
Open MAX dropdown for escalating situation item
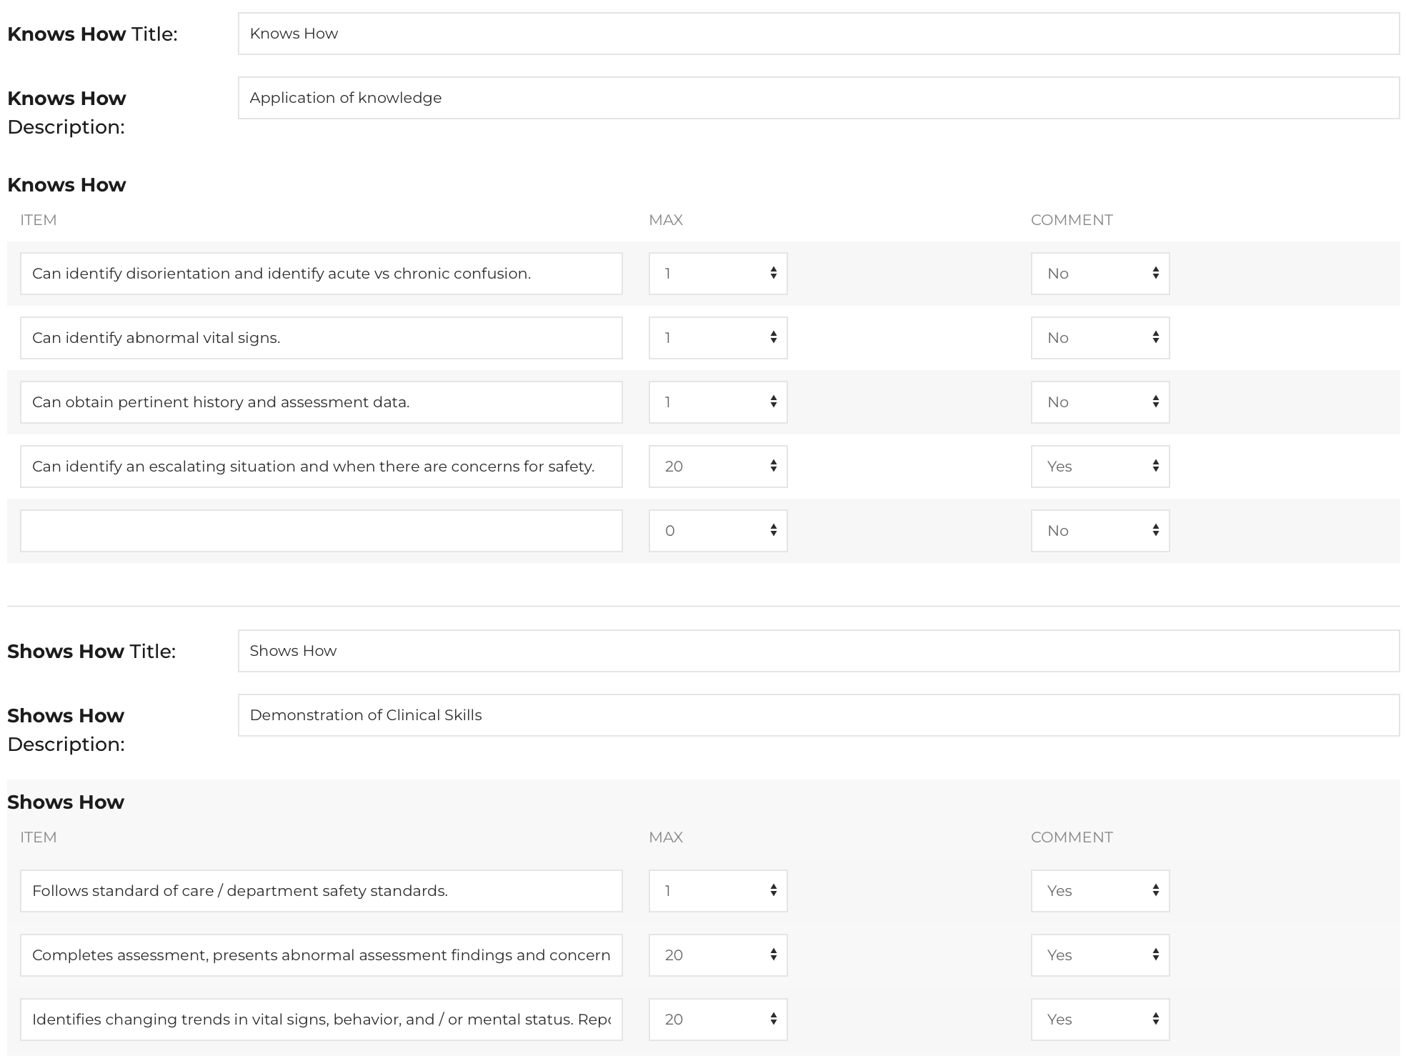(x=718, y=467)
